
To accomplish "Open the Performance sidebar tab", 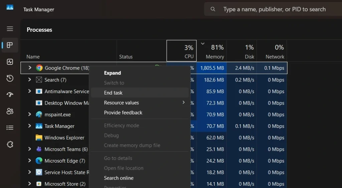I will pyautogui.click(x=10, y=62).
